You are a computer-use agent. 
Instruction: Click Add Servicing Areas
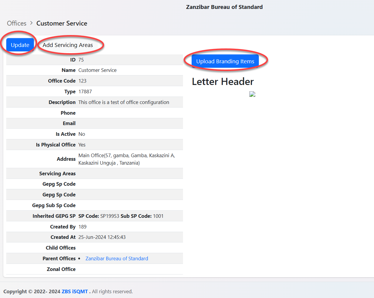pyautogui.click(x=68, y=45)
